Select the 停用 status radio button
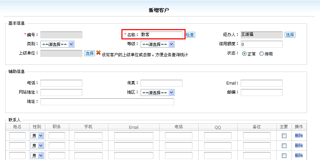320x160 pixels. (x=261, y=54)
